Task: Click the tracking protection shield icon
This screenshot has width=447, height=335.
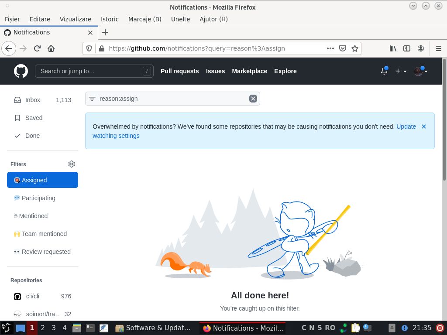Action: pos(89,48)
